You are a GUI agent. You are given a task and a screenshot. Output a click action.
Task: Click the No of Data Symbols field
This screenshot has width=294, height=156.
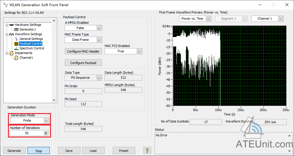click(206, 122)
